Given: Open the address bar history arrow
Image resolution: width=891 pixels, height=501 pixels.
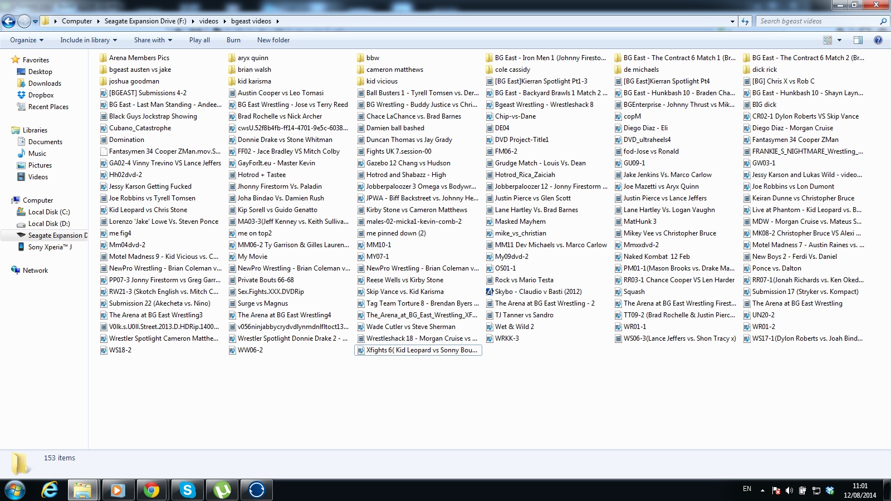Looking at the screenshot, I should (732, 21).
